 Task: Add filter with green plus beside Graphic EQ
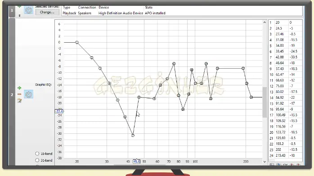[19, 88]
